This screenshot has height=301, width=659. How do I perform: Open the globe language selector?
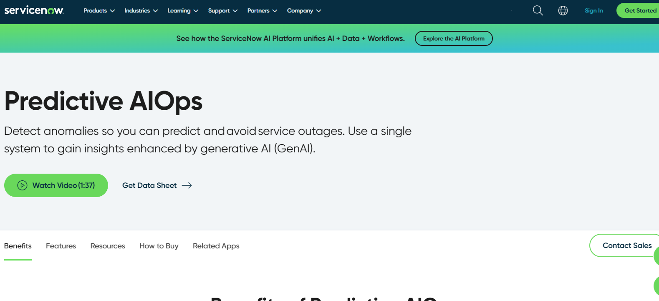point(563,10)
